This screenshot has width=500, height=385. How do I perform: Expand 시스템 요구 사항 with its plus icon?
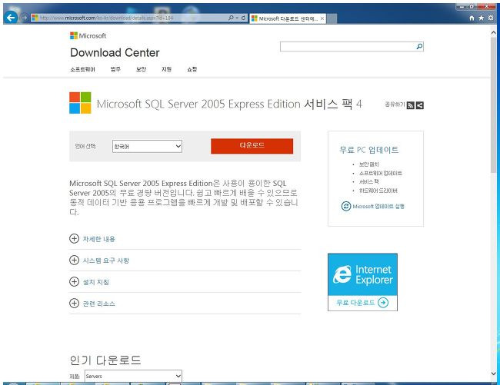(74, 261)
